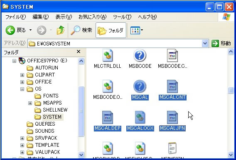Go up one folder level

(x=61, y=30)
